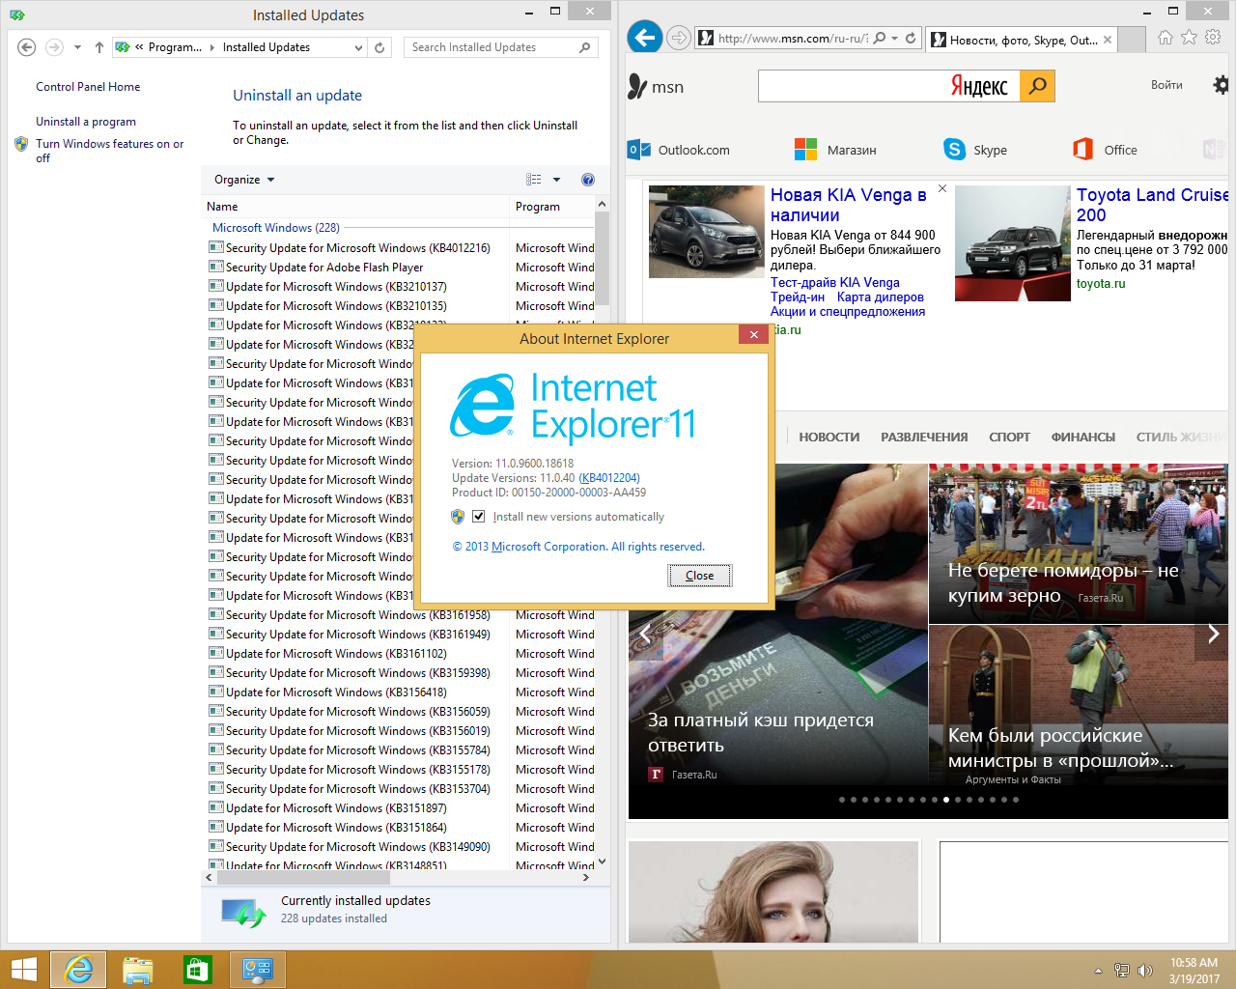Select the ФИНАНСЫ tab on msn
Screen dimensions: 1236x989
1083,438
